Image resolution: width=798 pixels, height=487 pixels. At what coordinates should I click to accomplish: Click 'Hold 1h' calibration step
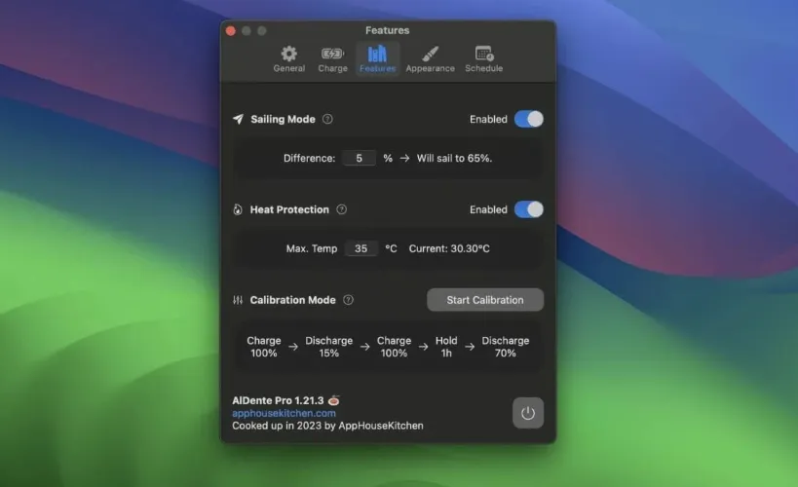446,347
